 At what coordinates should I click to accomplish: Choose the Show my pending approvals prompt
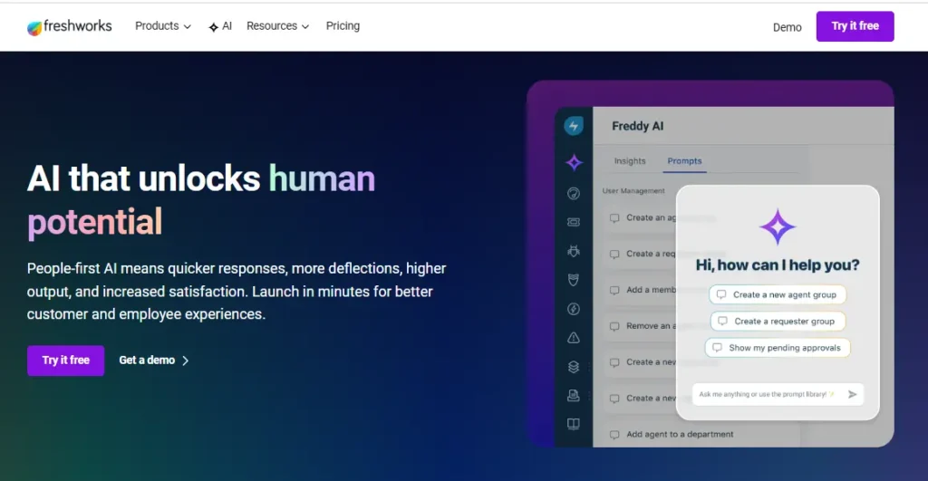point(778,348)
